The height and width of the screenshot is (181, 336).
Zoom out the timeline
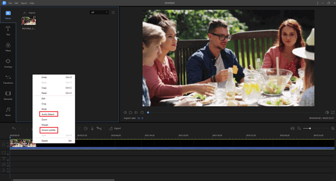299,128
